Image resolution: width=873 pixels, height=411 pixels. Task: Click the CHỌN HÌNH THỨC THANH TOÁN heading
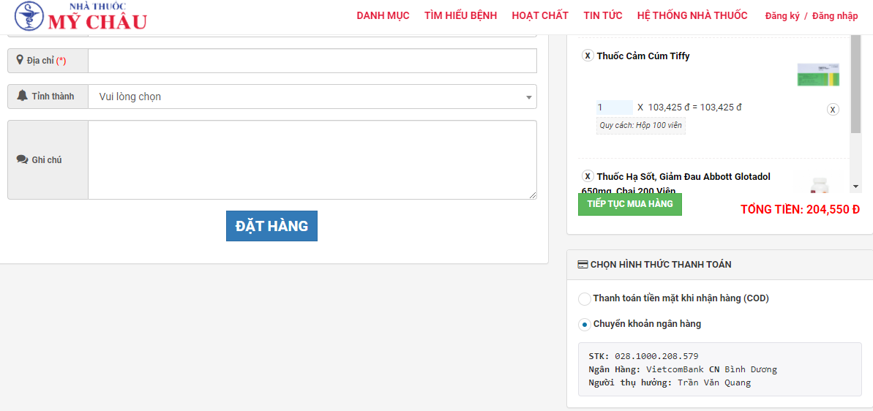click(660, 265)
